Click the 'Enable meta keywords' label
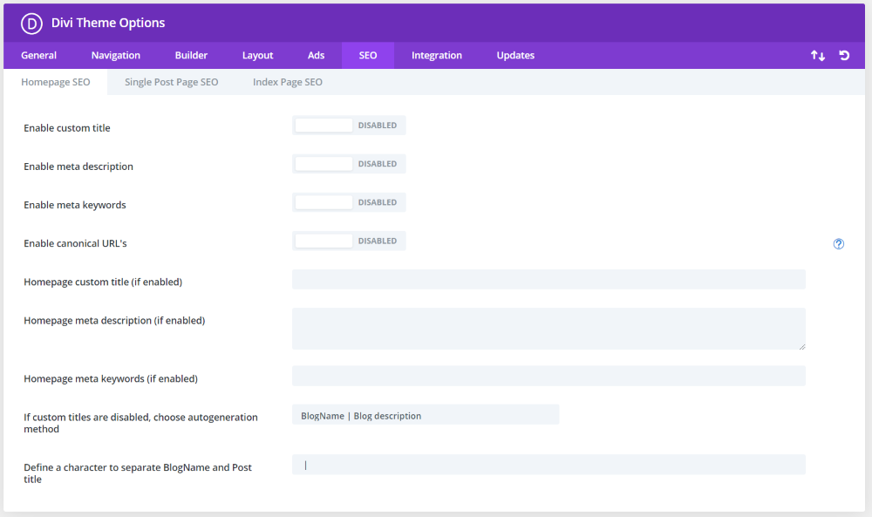The image size is (872, 517). coord(75,205)
